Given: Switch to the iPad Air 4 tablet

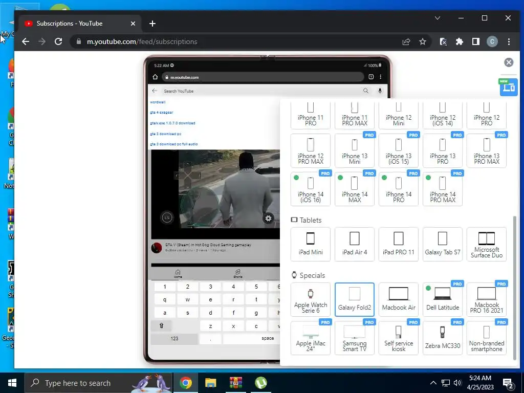Looking at the screenshot, I should coord(355,244).
